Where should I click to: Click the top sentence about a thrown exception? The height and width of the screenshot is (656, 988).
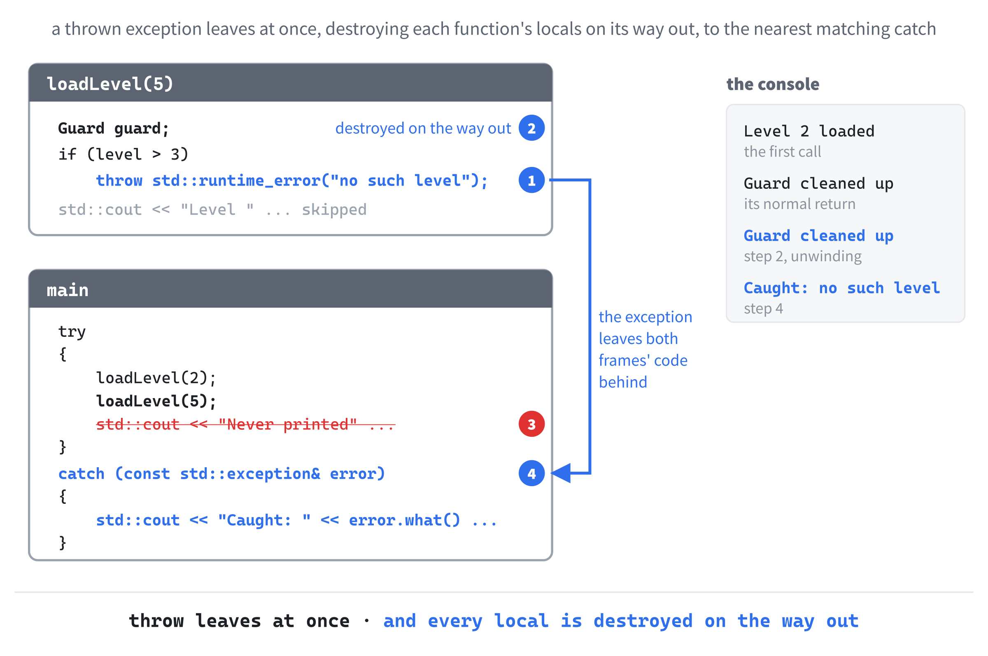[494, 29]
